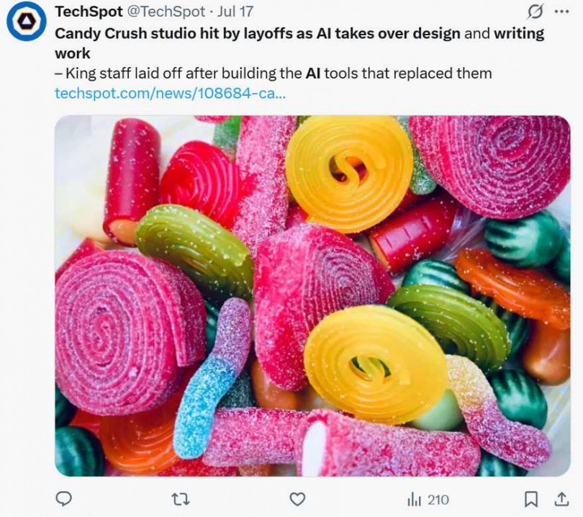Click the Grok slashed-circle icon

pyautogui.click(x=535, y=12)
